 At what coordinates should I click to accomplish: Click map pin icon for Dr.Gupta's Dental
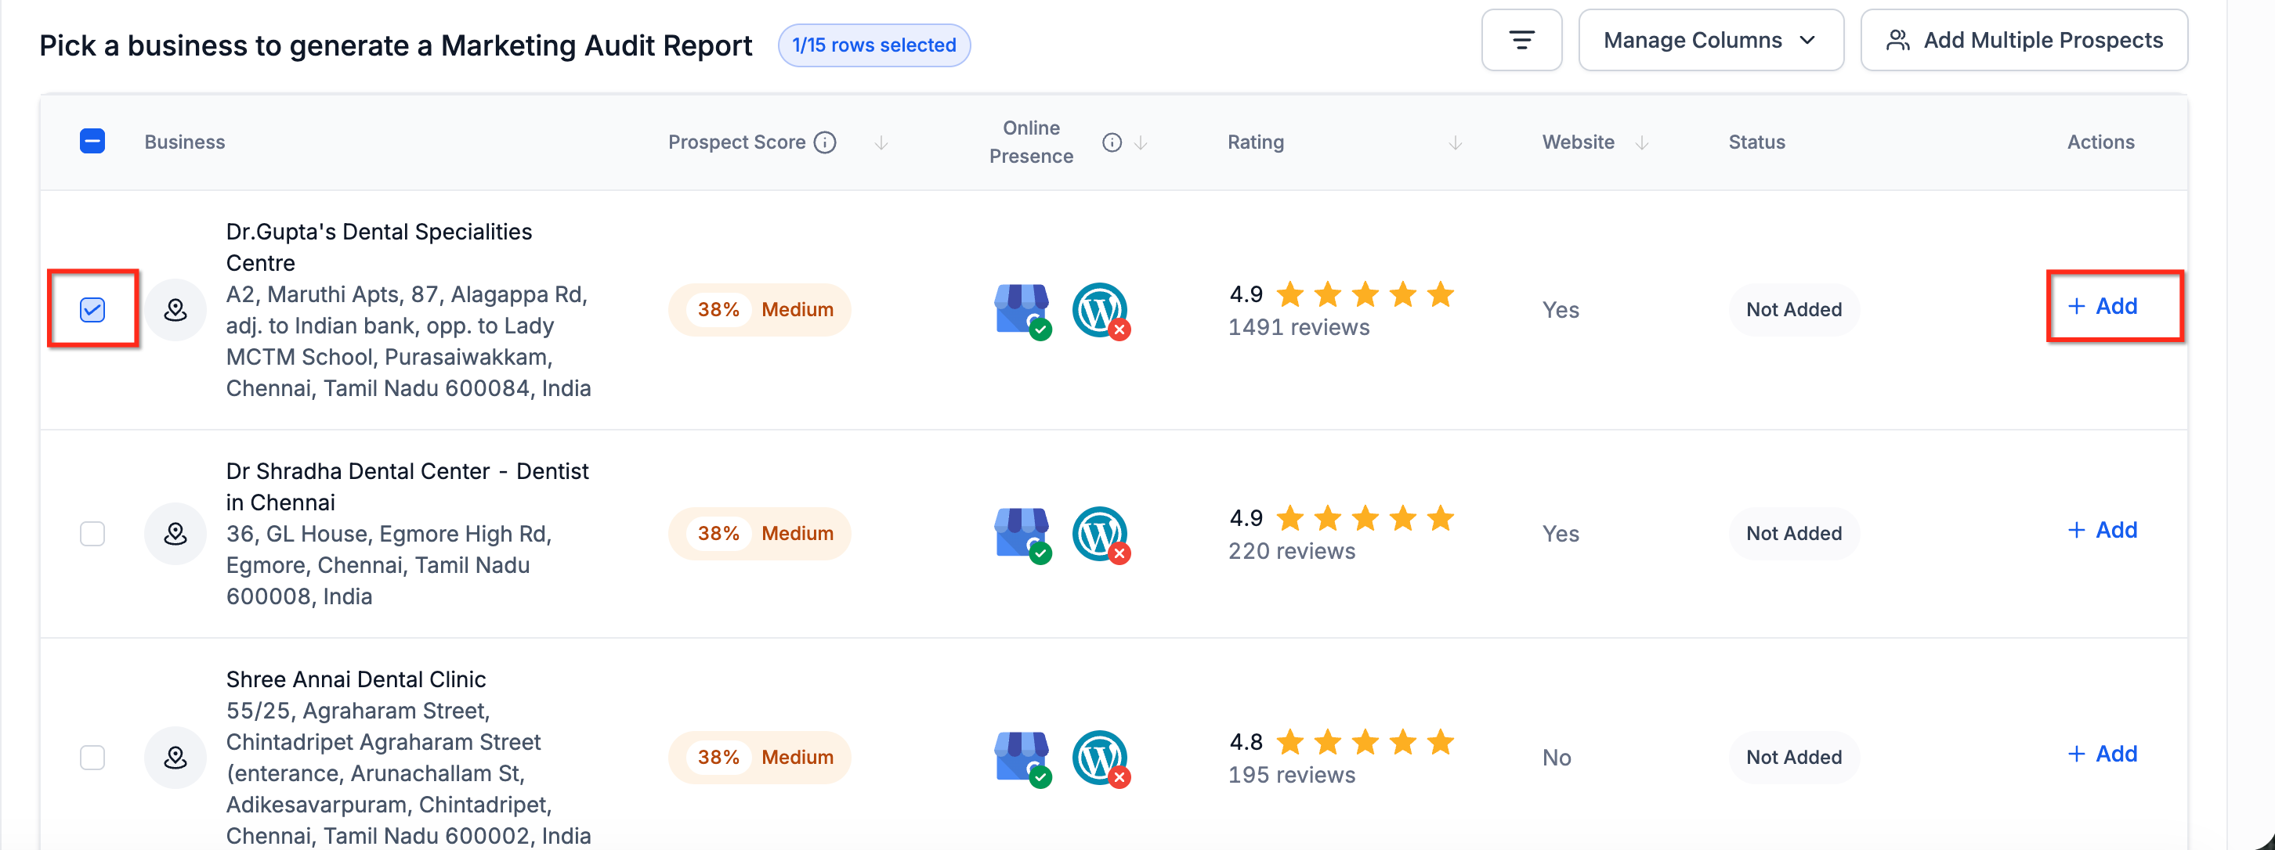[175, 310]
